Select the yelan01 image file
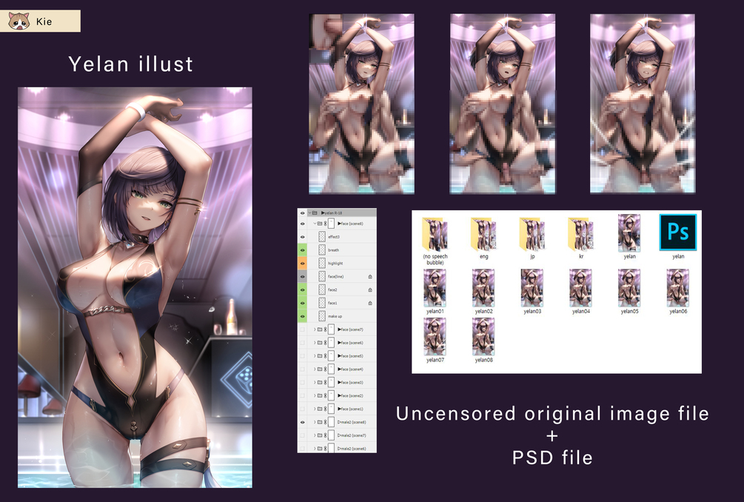This screenshot has height=502, width=744. pos(435,291)
